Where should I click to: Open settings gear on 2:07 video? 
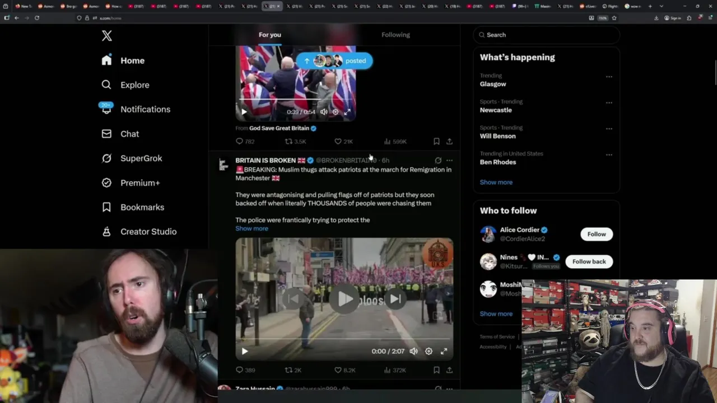pyautogui.click(x=429, y=352)
